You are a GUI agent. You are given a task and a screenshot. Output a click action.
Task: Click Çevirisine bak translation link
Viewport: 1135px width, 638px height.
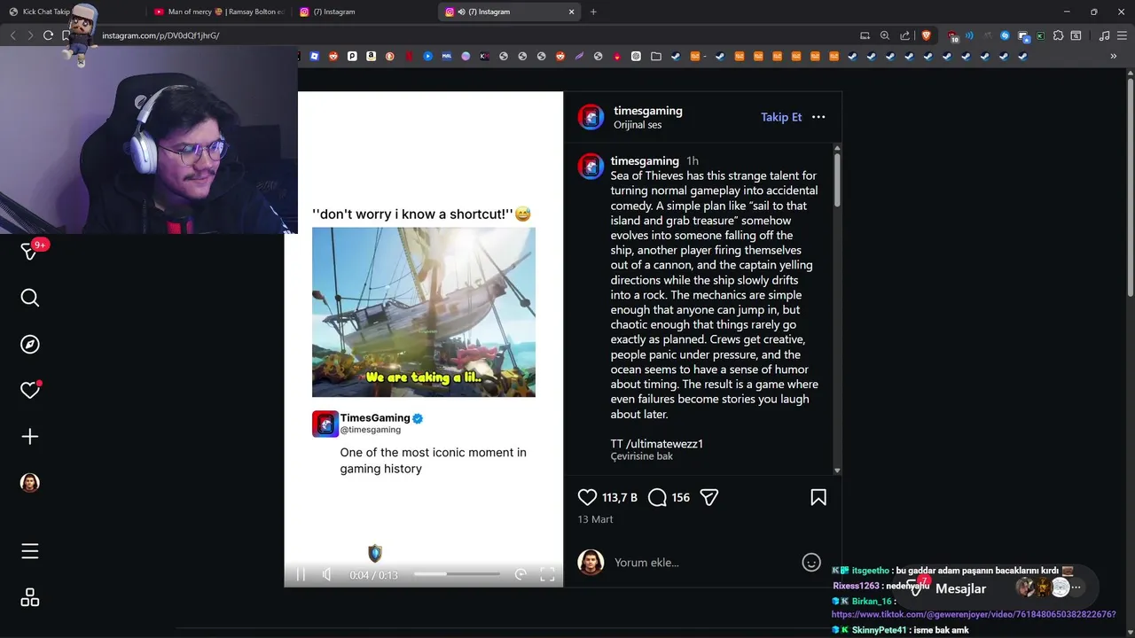point(642,456)
